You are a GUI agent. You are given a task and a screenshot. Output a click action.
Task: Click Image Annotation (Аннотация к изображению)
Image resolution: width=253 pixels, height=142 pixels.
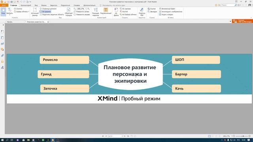click(171, 11)
